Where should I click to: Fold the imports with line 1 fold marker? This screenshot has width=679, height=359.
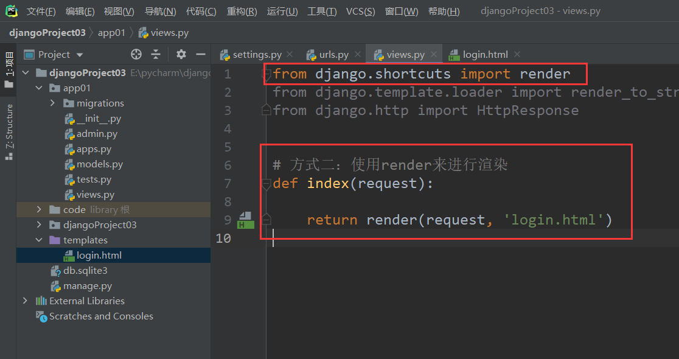(x=266, y=74)
